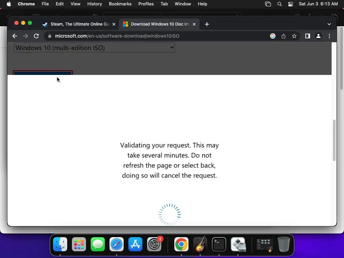Screen dimensions: 344x258
Task: Open the Apple menu
Action: pos(9,4)
